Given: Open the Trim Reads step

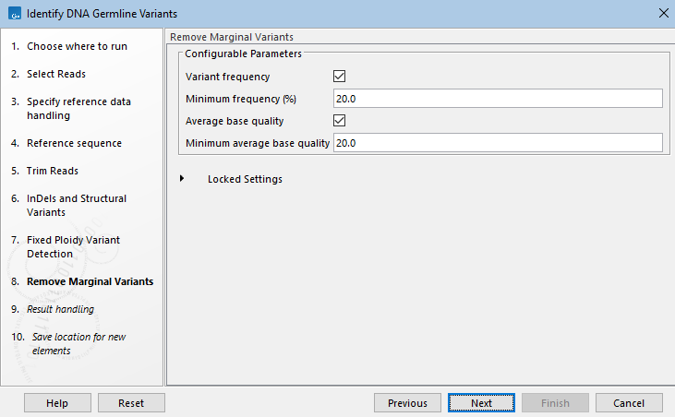Looking at the screenshot, I should click(x=53, y=171).
